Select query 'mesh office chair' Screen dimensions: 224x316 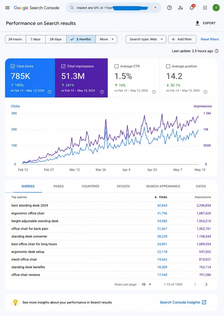tap(24, 259)
